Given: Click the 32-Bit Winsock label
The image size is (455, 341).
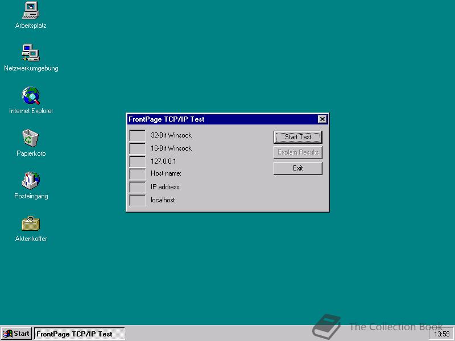Looking at the screenshot, I should point(171,135).
